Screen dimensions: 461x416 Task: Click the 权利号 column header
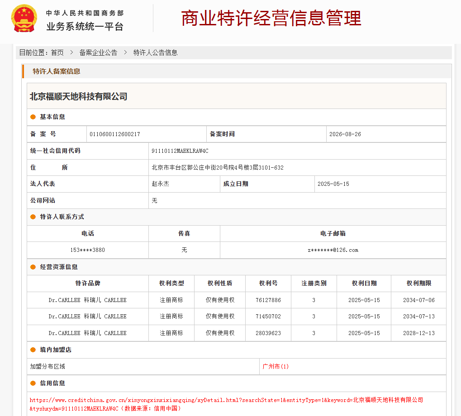[268, 283]
